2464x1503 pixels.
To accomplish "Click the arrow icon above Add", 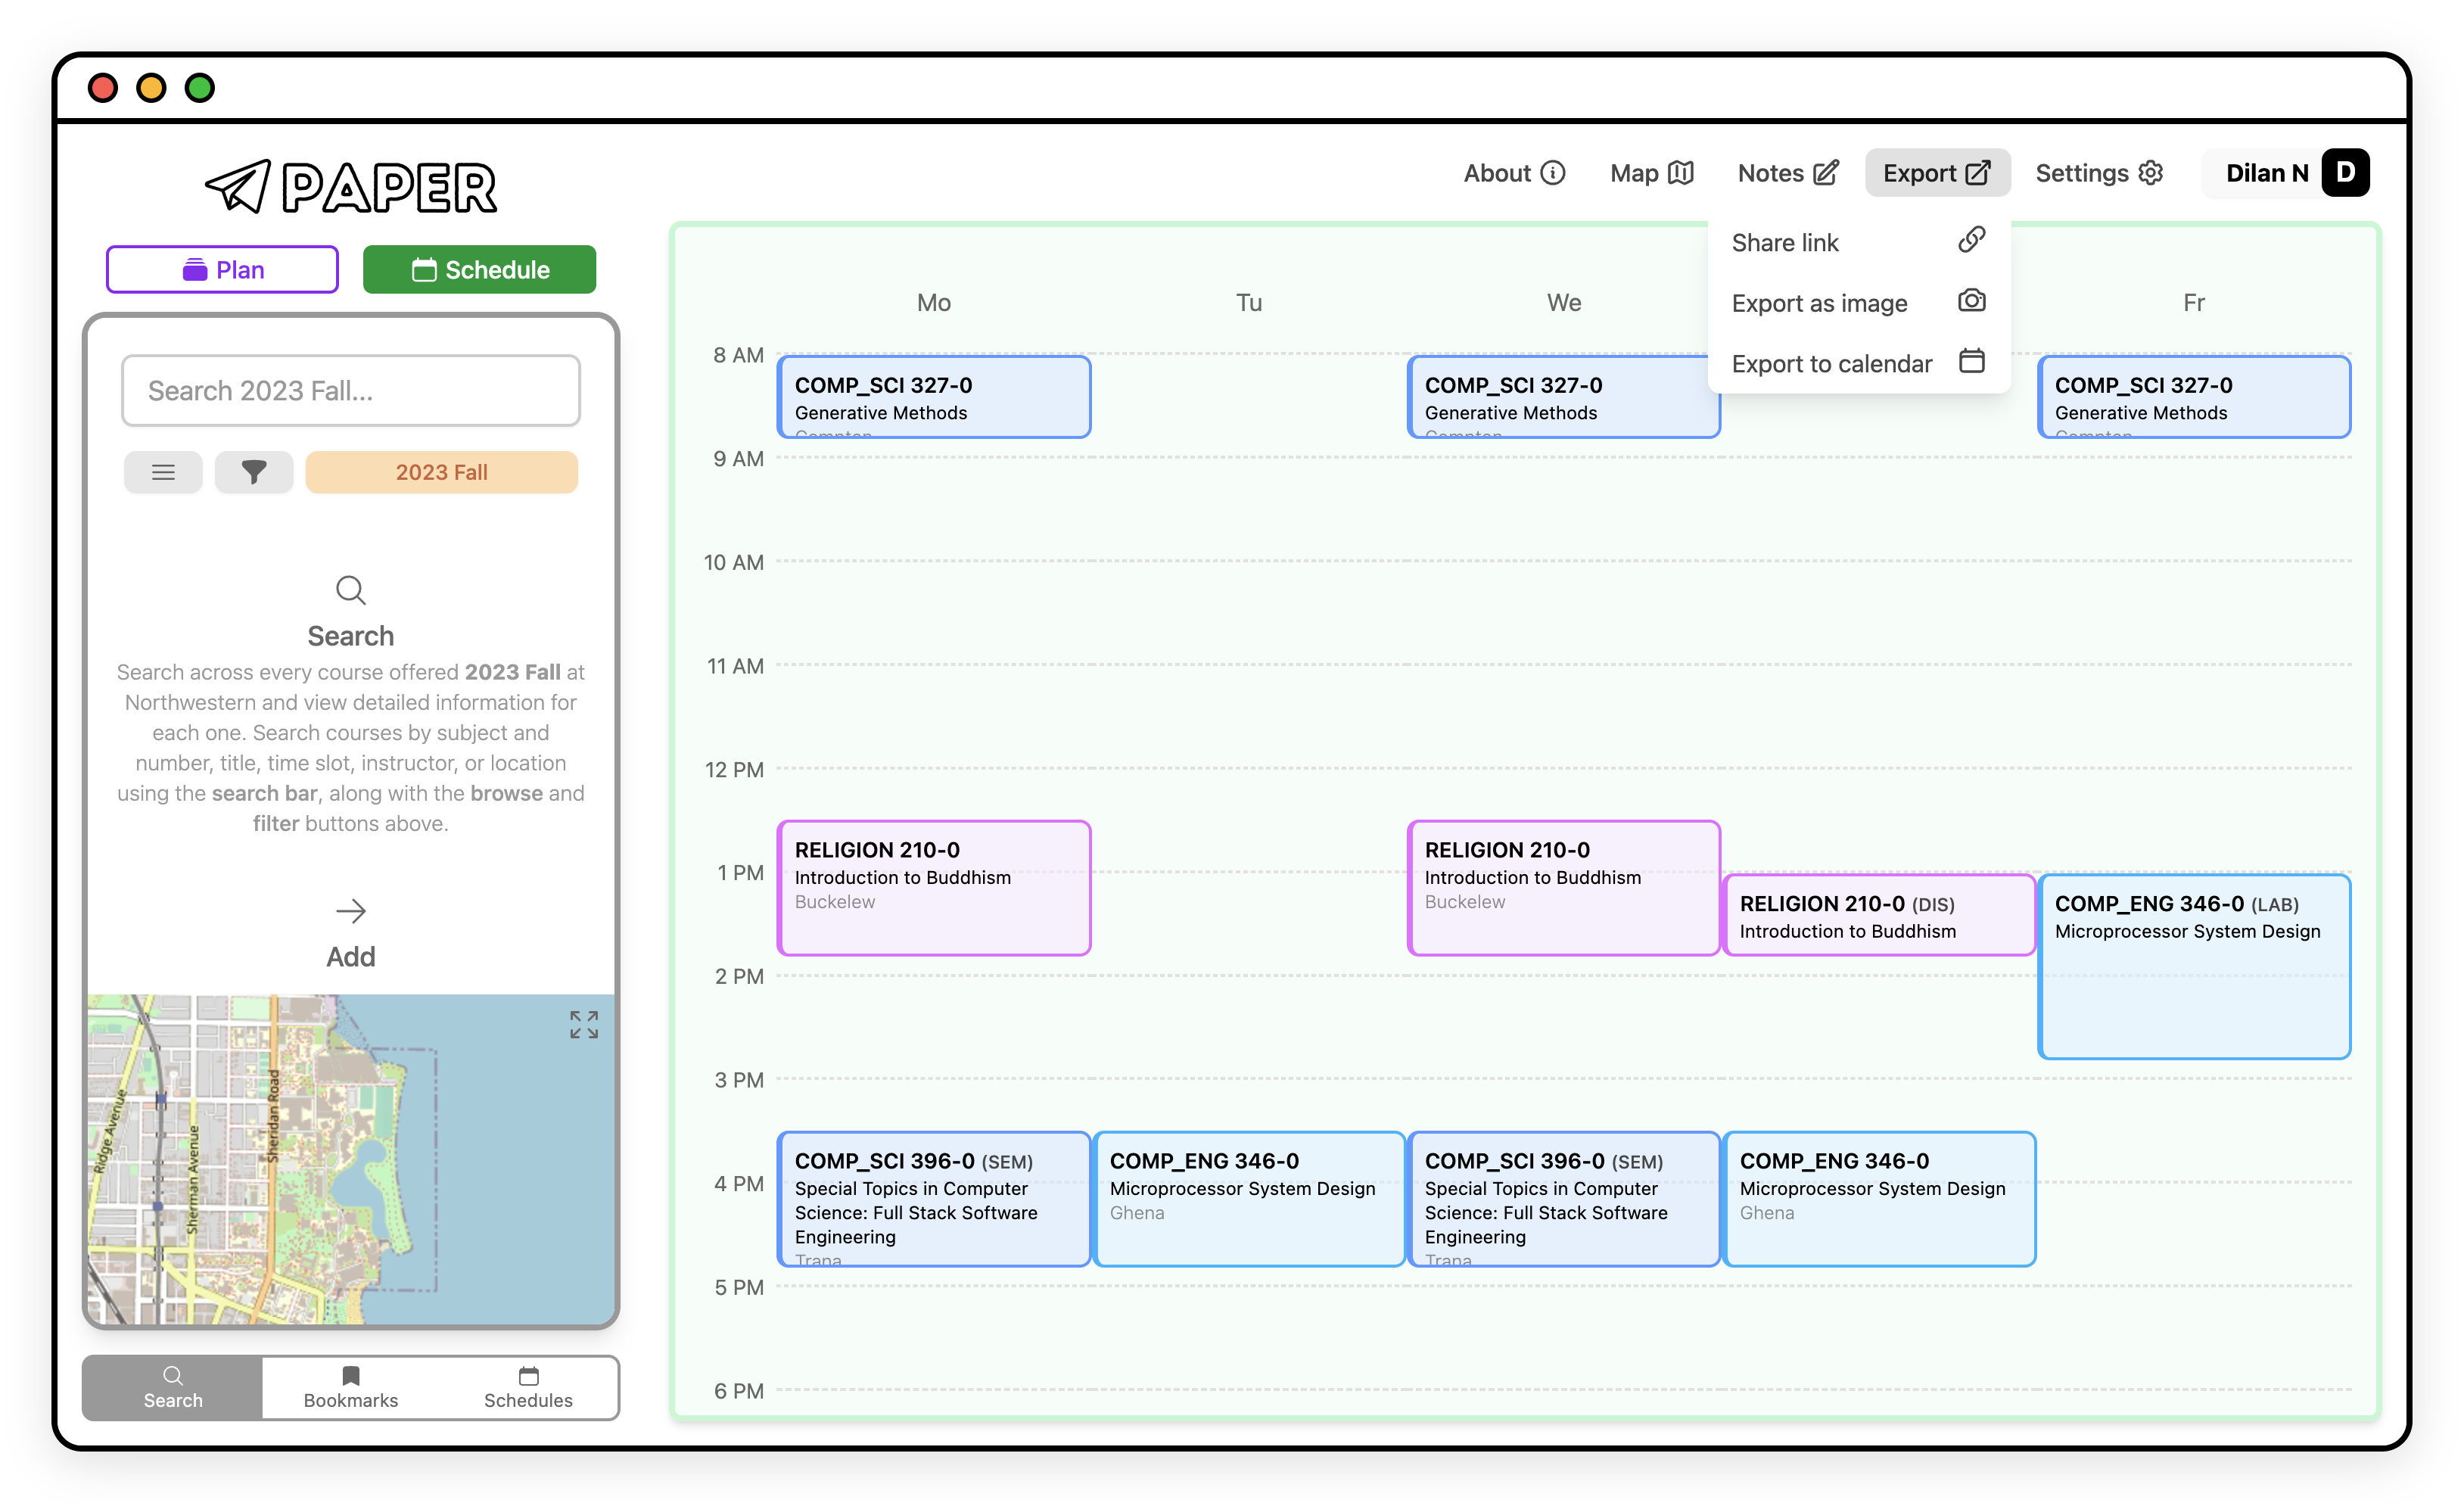I will coord(350,911).
